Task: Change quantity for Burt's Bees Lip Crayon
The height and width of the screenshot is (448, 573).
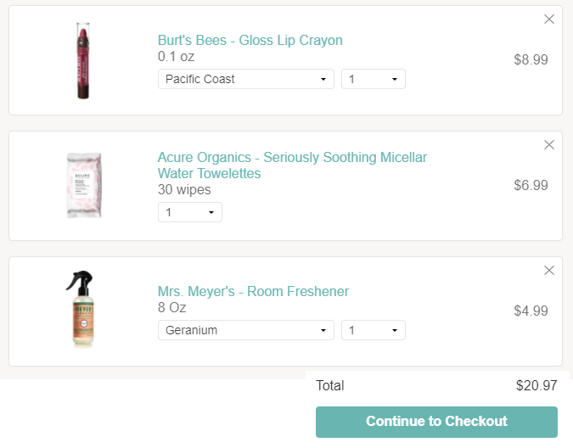Action: (x=374, y=79)
